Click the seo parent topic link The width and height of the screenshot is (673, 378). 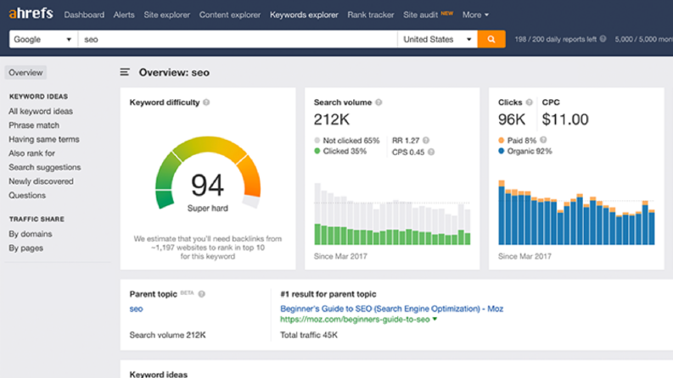(136, 309)
